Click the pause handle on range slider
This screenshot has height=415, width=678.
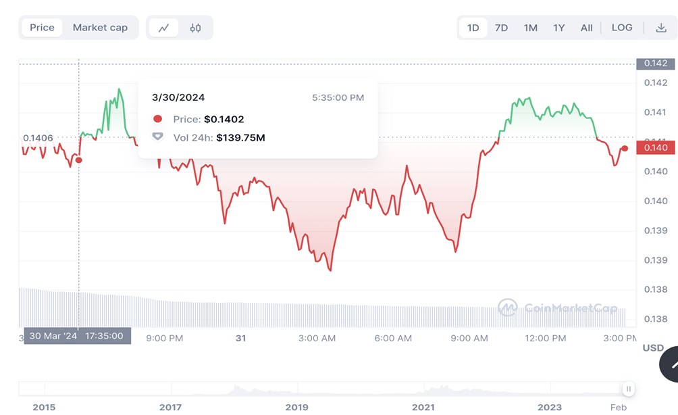point(629,389)
